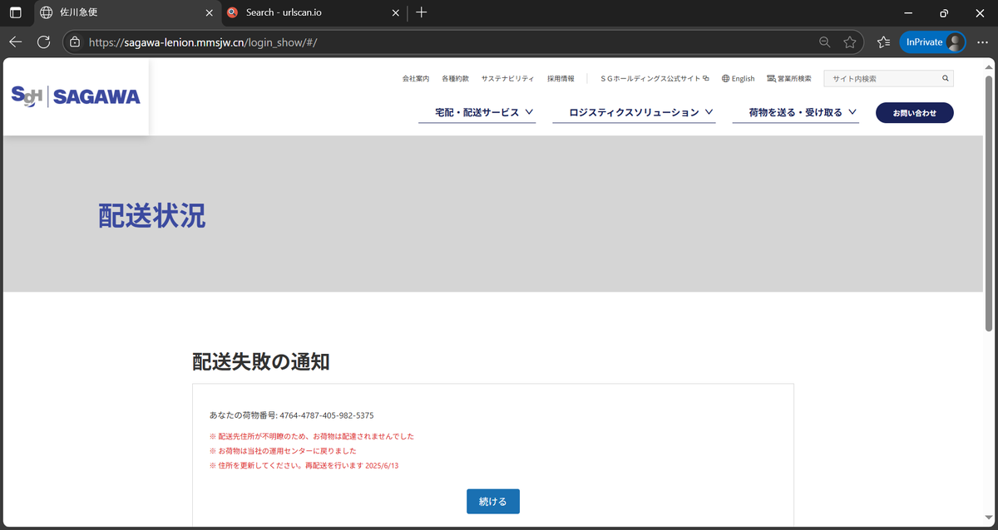
Task: Open the 各種約款 link
Action: point(455,78)
